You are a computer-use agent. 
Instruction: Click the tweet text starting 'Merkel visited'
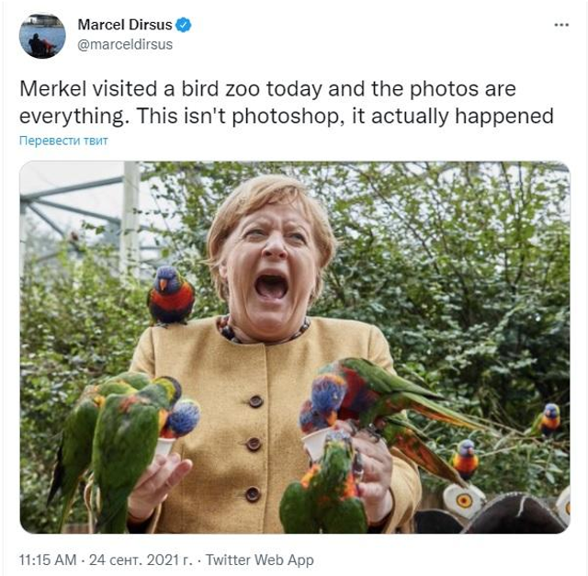tap(266, 90)
